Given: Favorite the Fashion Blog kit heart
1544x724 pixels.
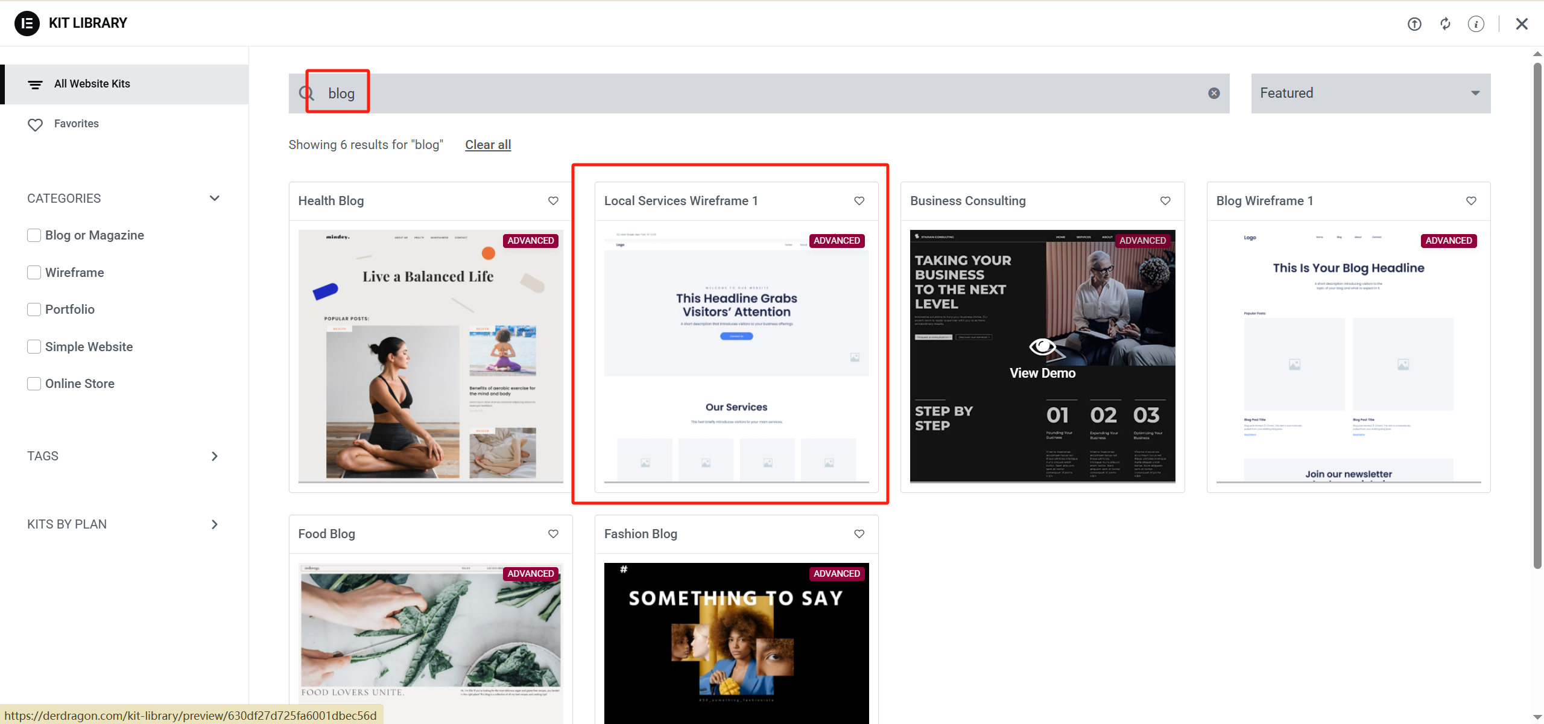Looking at the screenshot, I should point(859,534).
